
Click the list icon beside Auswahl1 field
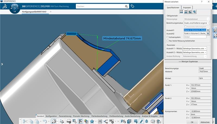208,30
